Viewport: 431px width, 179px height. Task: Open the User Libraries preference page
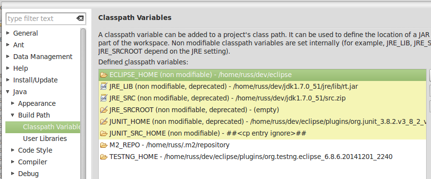[x=45, y=139]
